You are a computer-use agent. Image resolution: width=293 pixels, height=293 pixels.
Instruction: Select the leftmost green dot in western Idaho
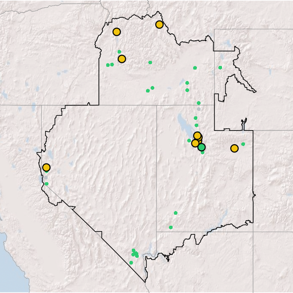pyautogui.click(x=108, y=65)
